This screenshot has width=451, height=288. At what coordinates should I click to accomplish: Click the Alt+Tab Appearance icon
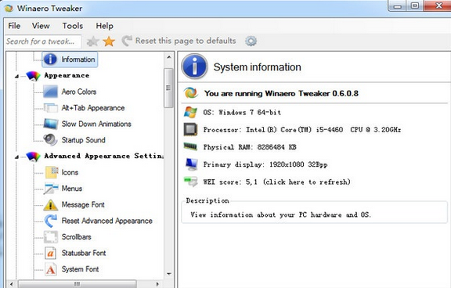[51, 108]
